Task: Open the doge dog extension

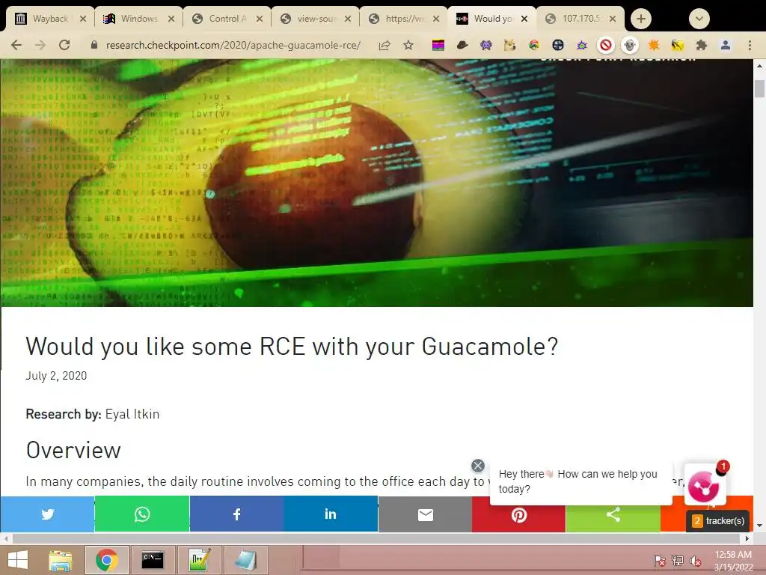Action: click(510, 46)
